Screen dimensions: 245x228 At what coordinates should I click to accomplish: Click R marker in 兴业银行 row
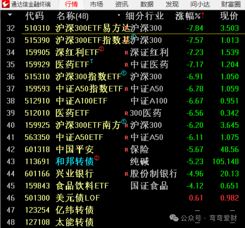(126, 174)
